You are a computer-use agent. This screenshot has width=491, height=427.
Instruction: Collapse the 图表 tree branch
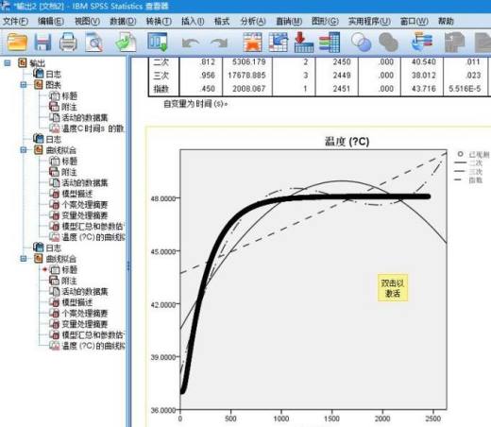tap(24, 85)
